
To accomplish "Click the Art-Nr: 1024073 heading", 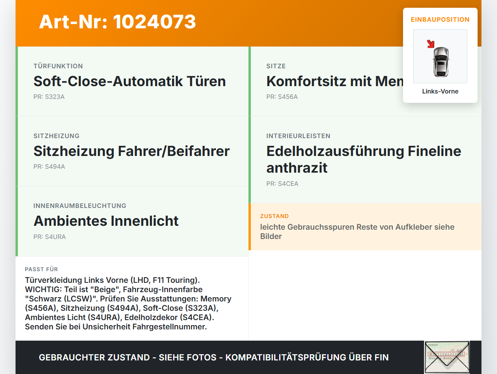I will [118, 22].
